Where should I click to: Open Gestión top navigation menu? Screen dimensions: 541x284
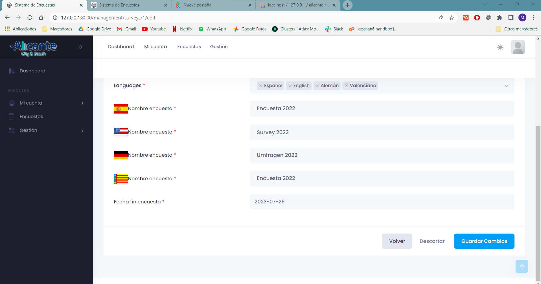[219, 47]
